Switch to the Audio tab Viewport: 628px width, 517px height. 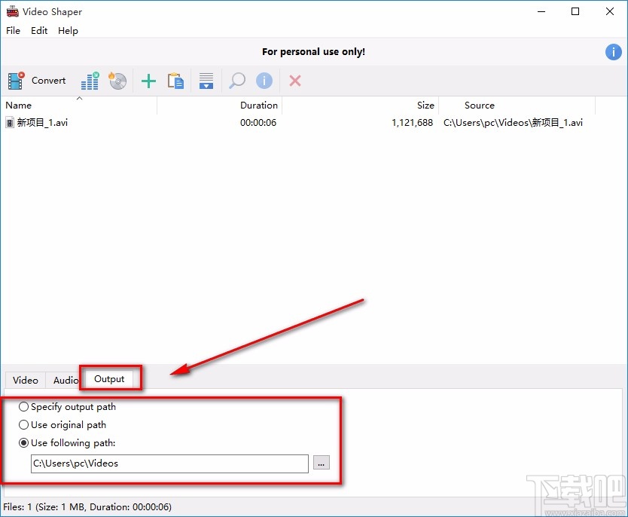point(66,380)
